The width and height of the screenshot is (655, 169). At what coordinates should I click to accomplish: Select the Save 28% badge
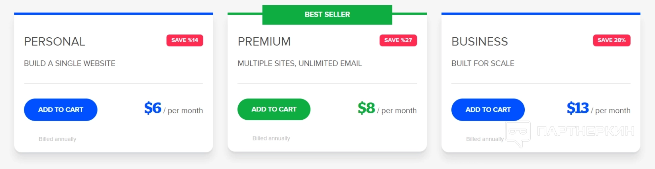click(x=612, y=40)
